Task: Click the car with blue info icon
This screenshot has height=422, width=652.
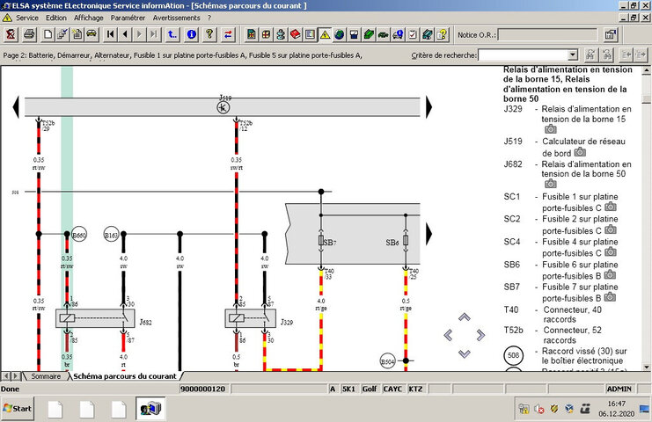Action: pyautogui.click(x=398, y=34)
